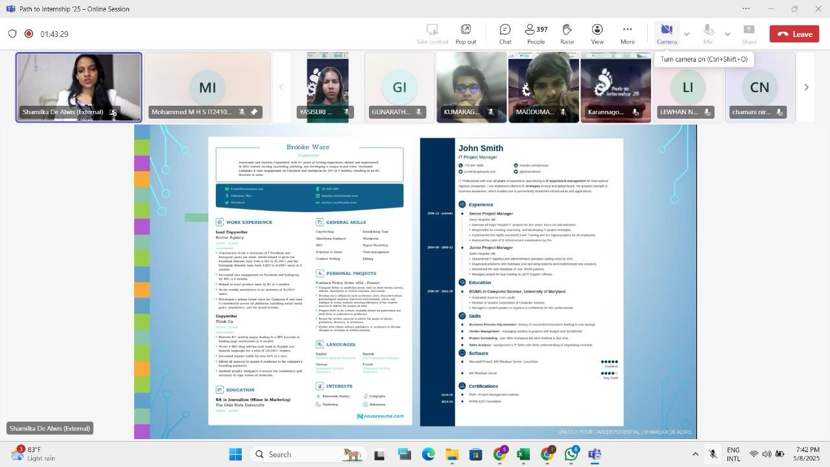Turn camera on
Screen dimensions: 830x467
click(x=666, y=34)
